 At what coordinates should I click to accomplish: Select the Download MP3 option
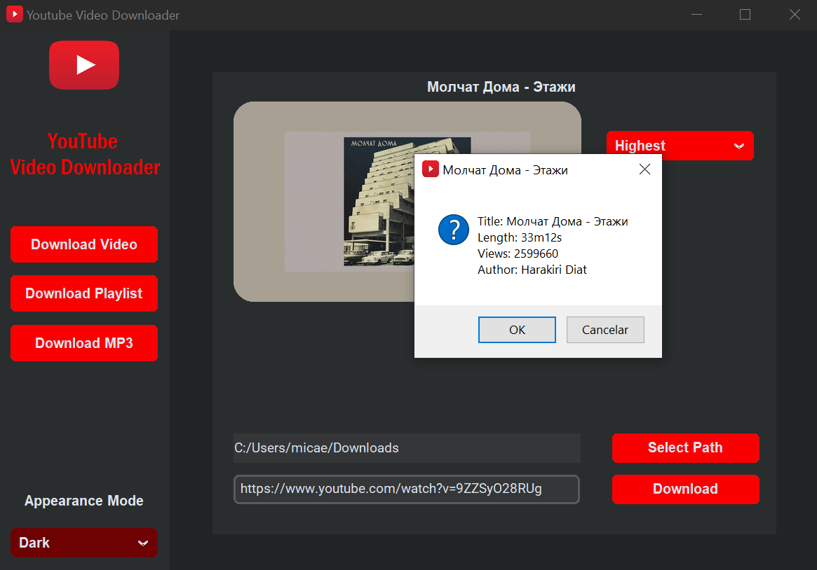point(83,343)
